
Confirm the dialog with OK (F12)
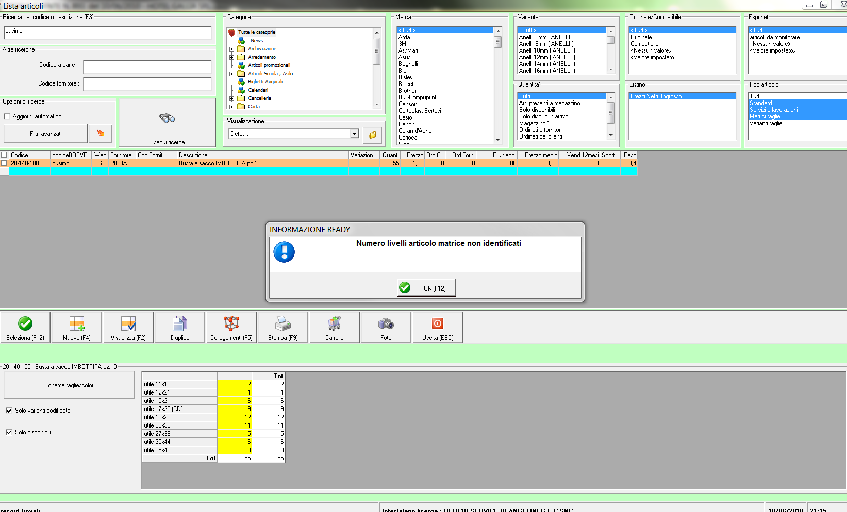coord(426,288)
